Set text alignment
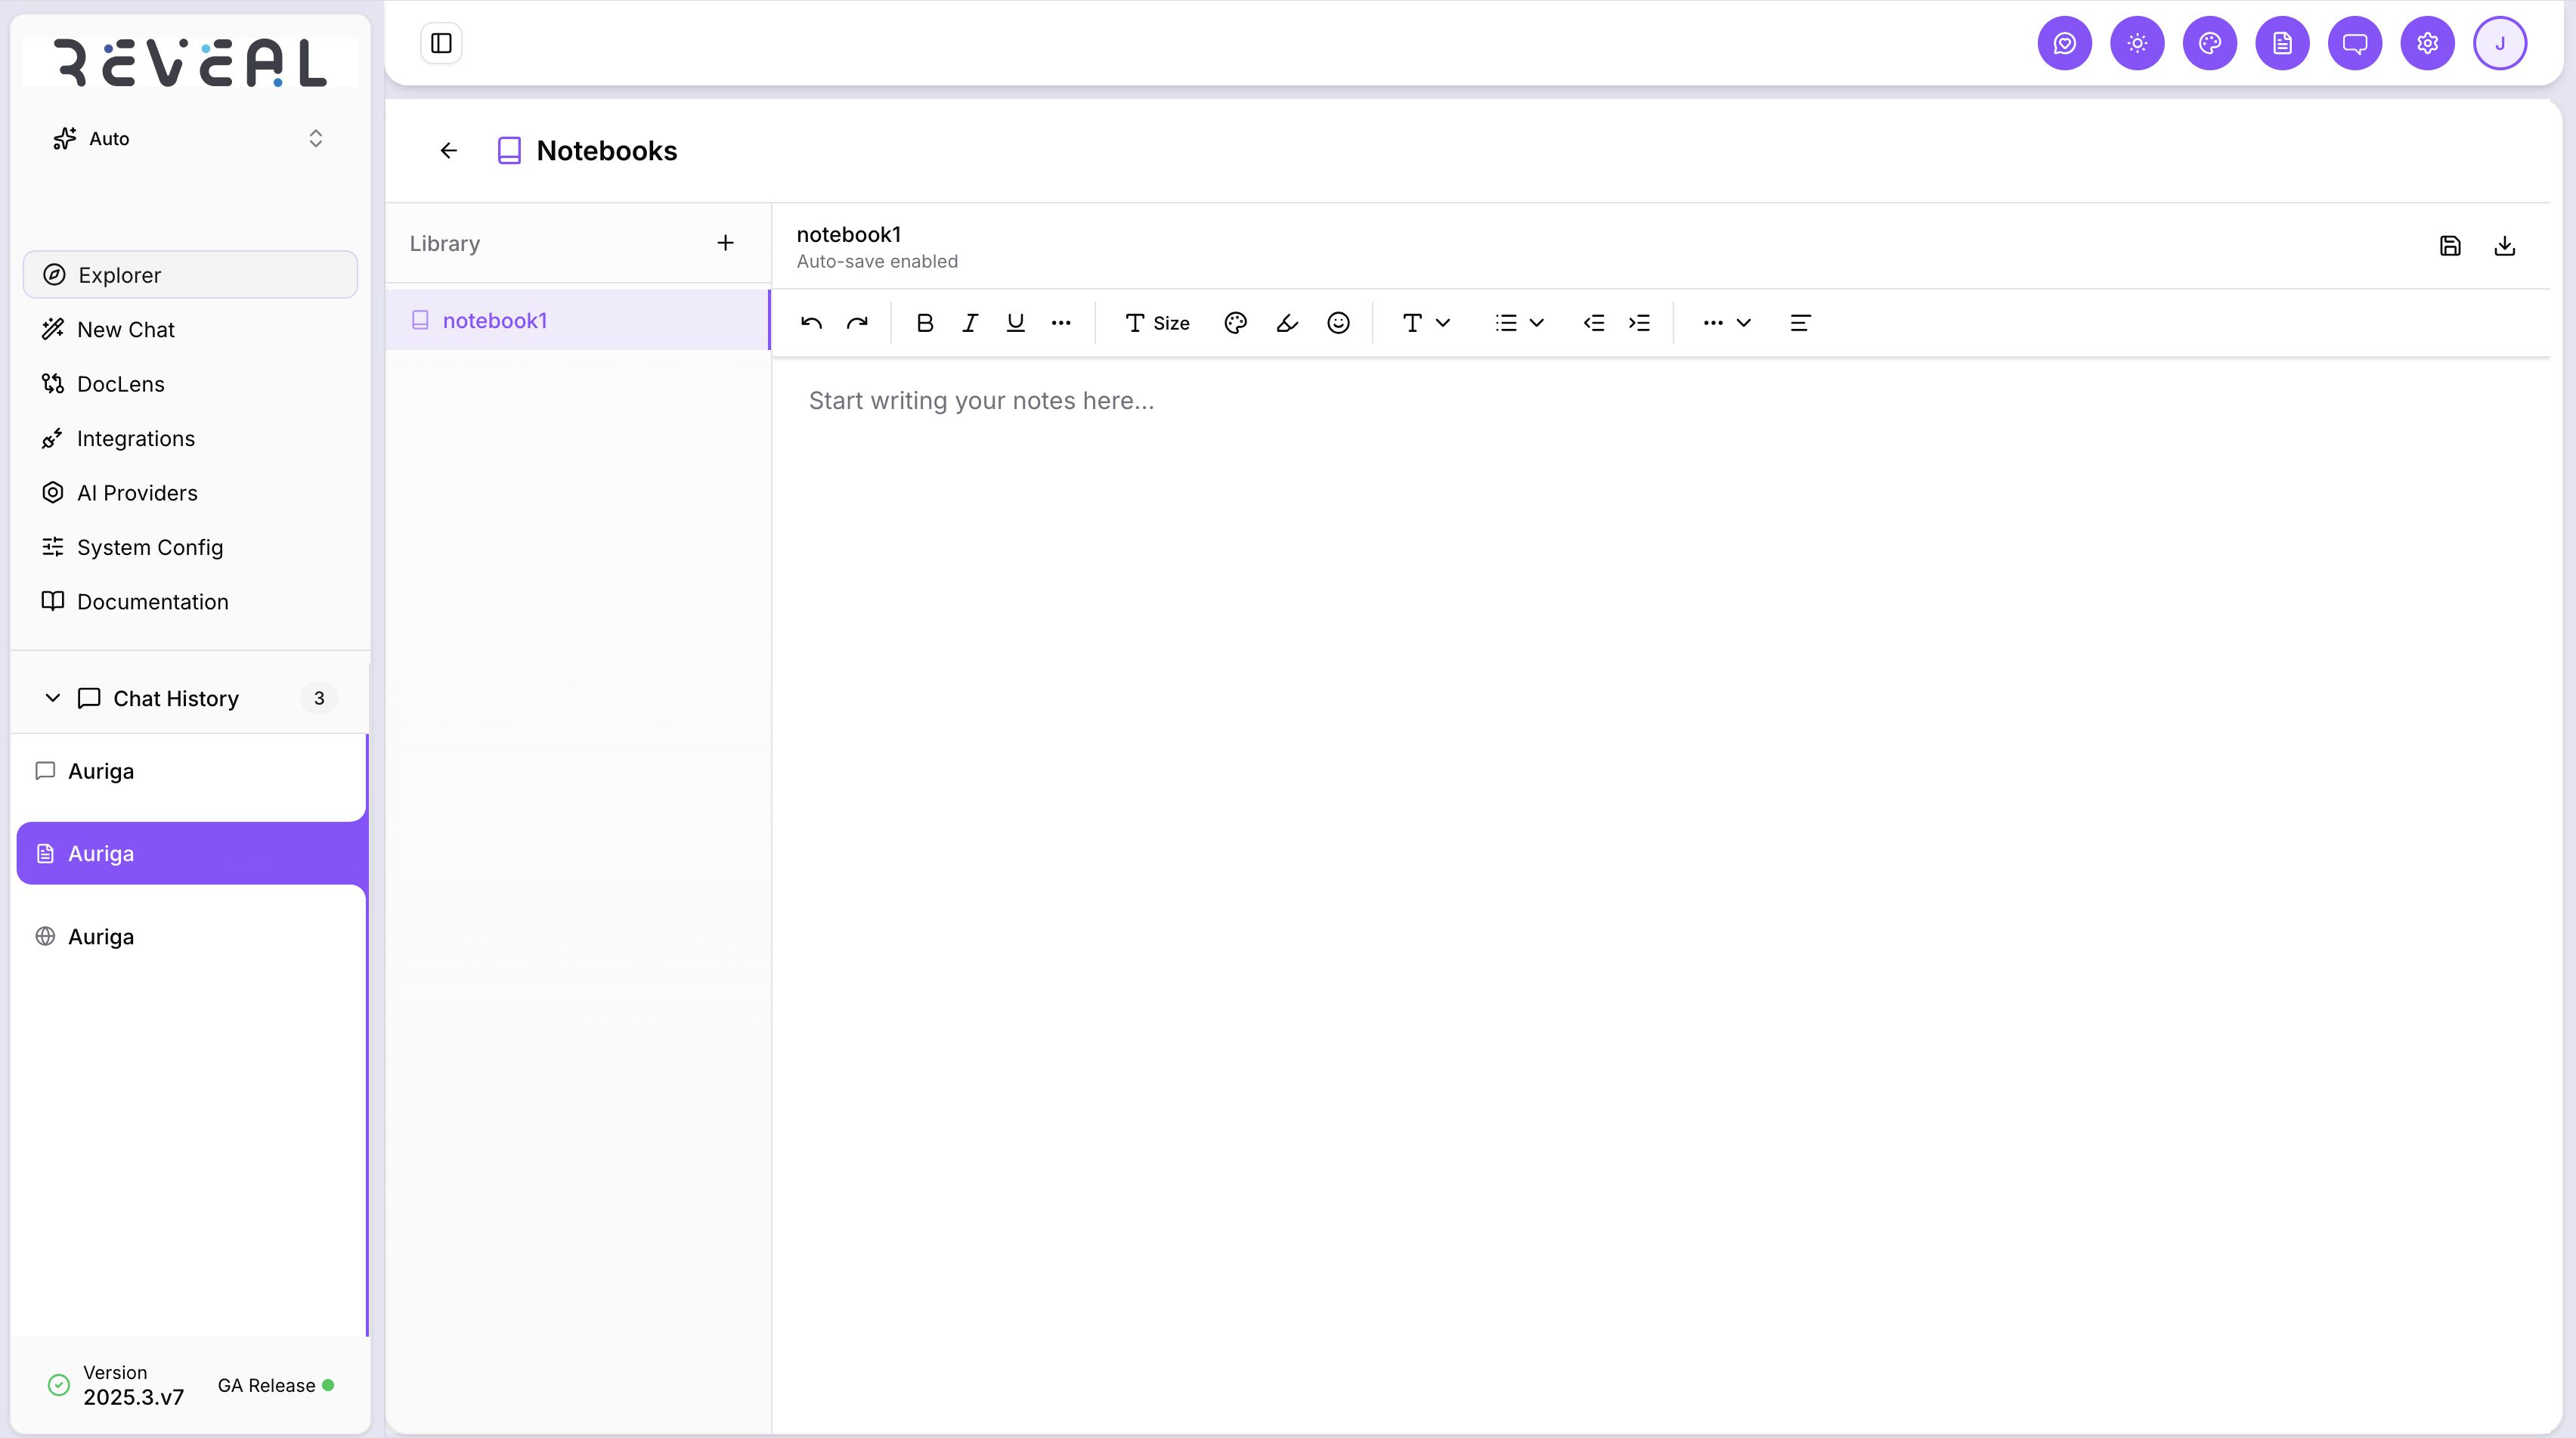The width and height of the screenshot is (2576, 1438). click(1800, 323)
